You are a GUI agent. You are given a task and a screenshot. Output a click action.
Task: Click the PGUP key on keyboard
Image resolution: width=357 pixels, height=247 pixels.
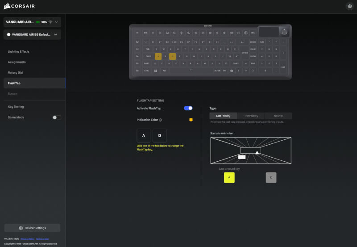pyautogui.click(x=253, y=49)
